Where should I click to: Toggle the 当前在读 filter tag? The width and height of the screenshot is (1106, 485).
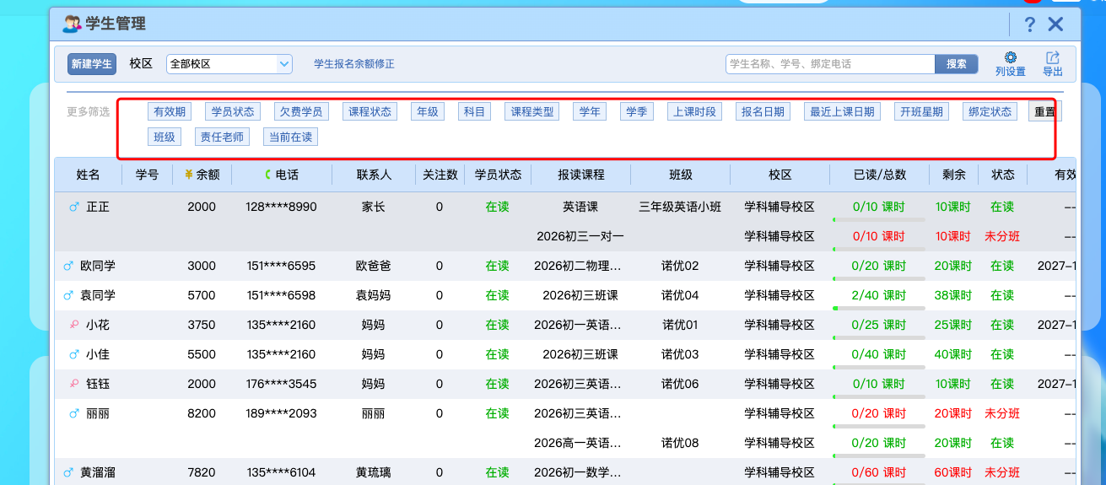tap(290, 137)
